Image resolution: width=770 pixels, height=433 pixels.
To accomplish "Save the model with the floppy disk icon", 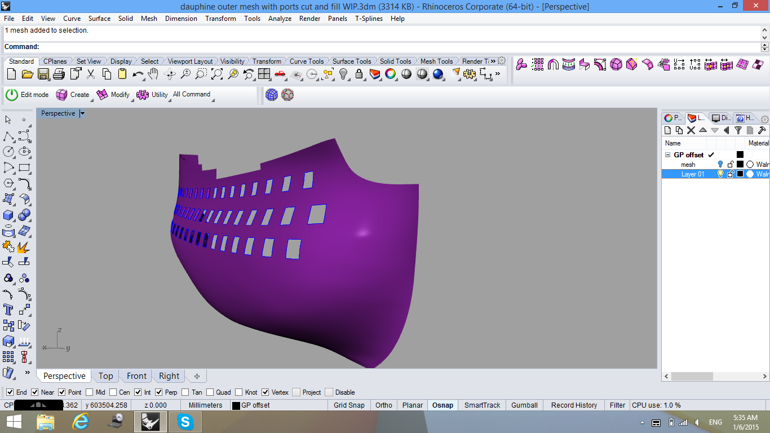I will tap(43, 74).
